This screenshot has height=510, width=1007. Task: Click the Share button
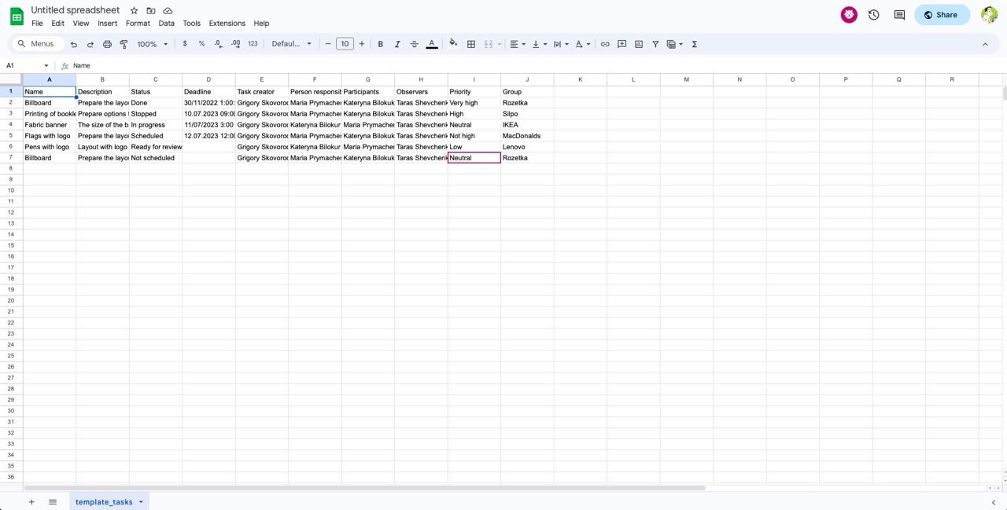942,15
